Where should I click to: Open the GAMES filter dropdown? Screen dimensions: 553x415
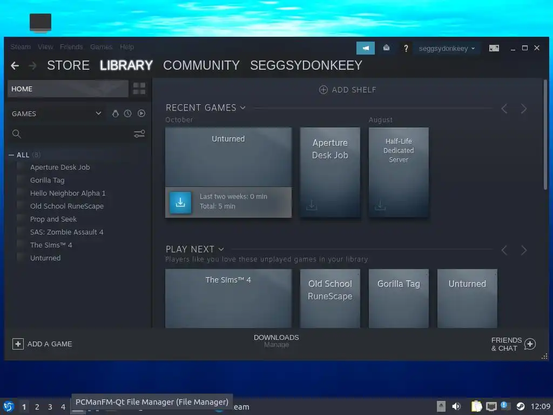[56, 113]
